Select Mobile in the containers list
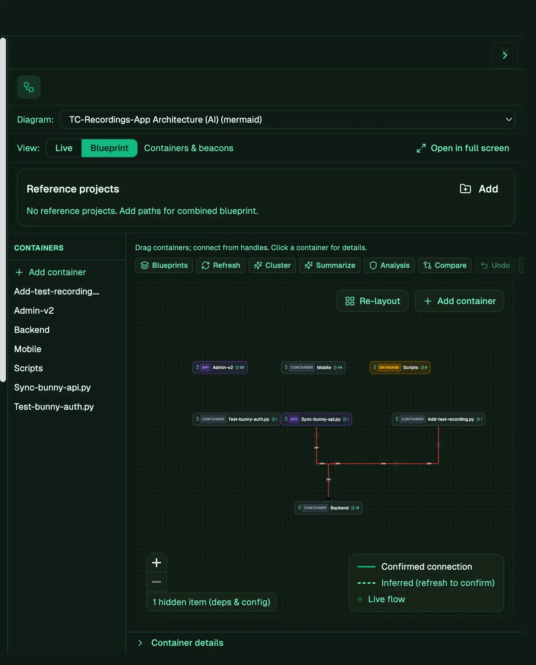This screenshot has height=665, width=536. click(28, 349)
